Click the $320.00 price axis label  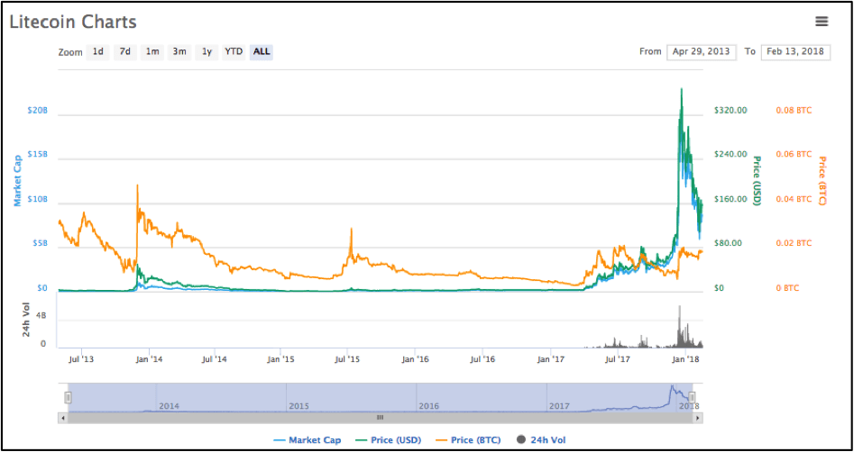pyautogui.click(x=730, y=110)
